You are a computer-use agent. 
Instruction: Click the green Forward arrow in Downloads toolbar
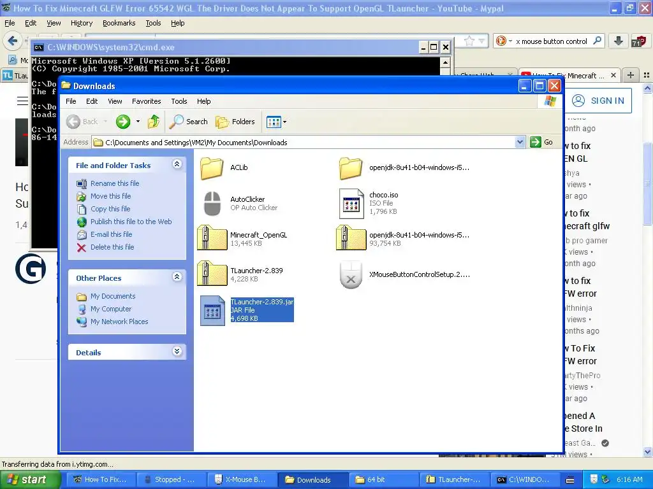[x=123, y=122]
